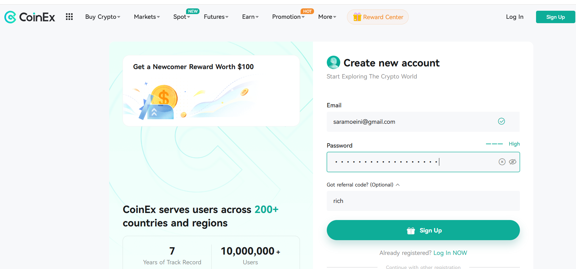Click the large green Sign Up button

[423, 230]
